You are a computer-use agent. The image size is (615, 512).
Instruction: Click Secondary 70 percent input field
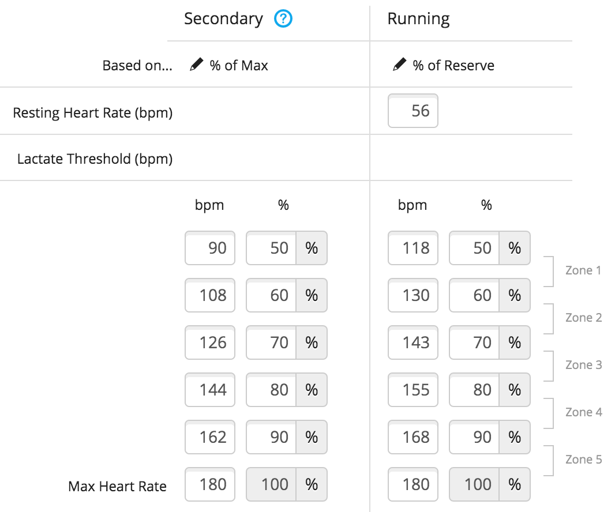[x=272, y=342]
